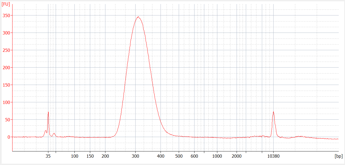
Task: Click the 150 tick label on the y-axis
Action: point(6,85)
